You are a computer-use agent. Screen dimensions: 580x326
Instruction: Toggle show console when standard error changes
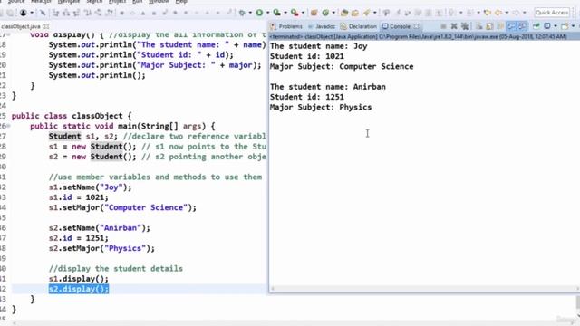522,26
